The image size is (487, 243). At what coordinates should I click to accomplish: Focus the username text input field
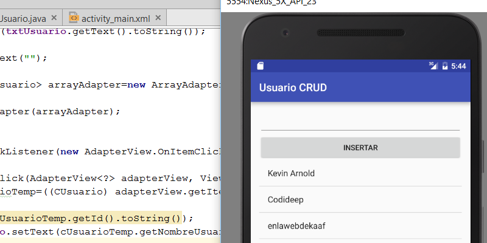[x=360, y=122]
